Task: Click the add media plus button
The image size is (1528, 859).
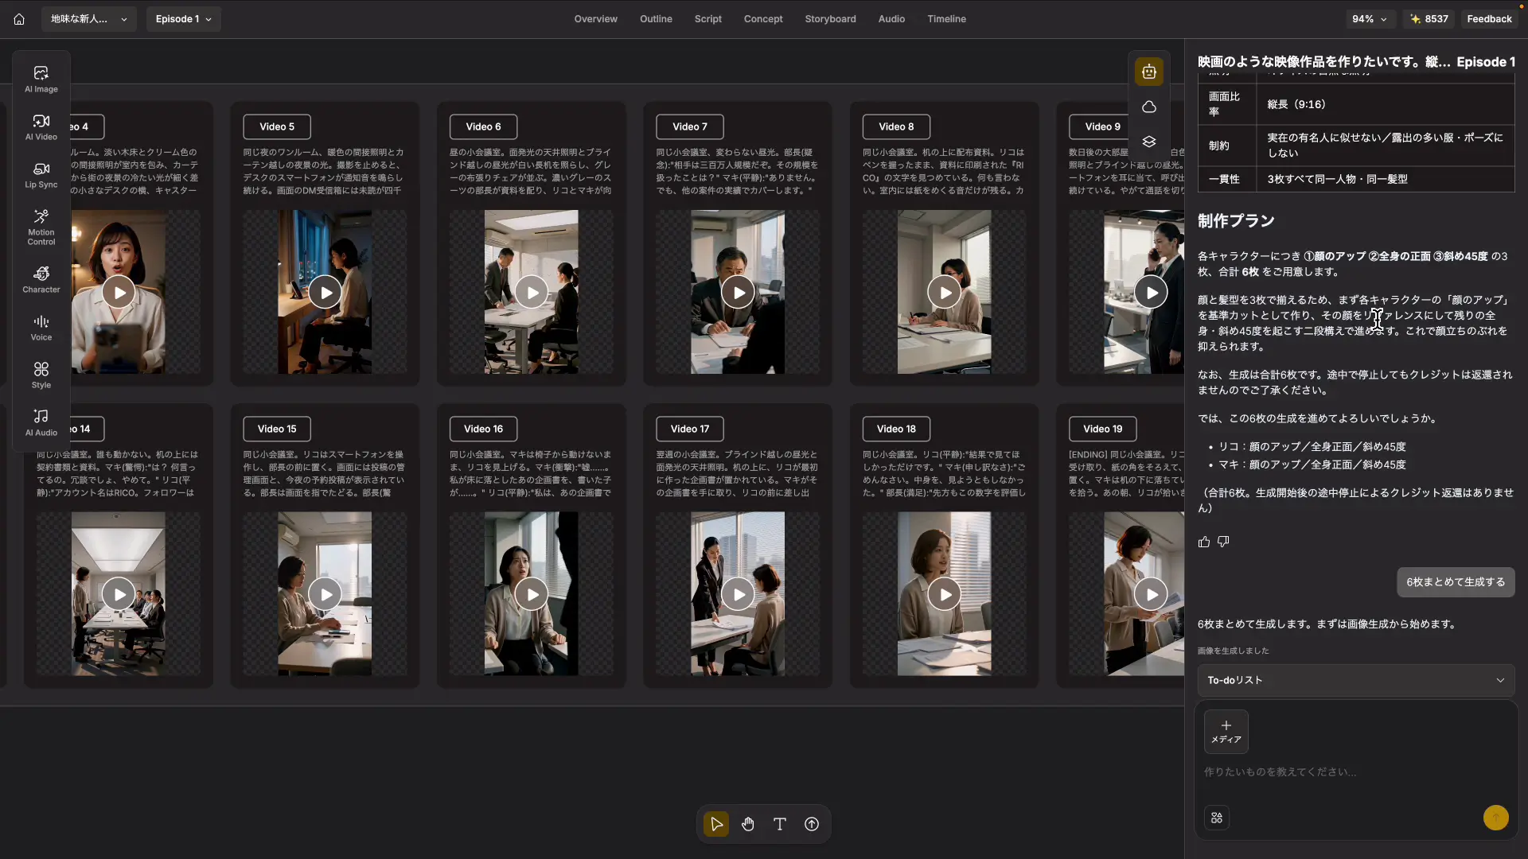Action: click(x=1226, y=731)
